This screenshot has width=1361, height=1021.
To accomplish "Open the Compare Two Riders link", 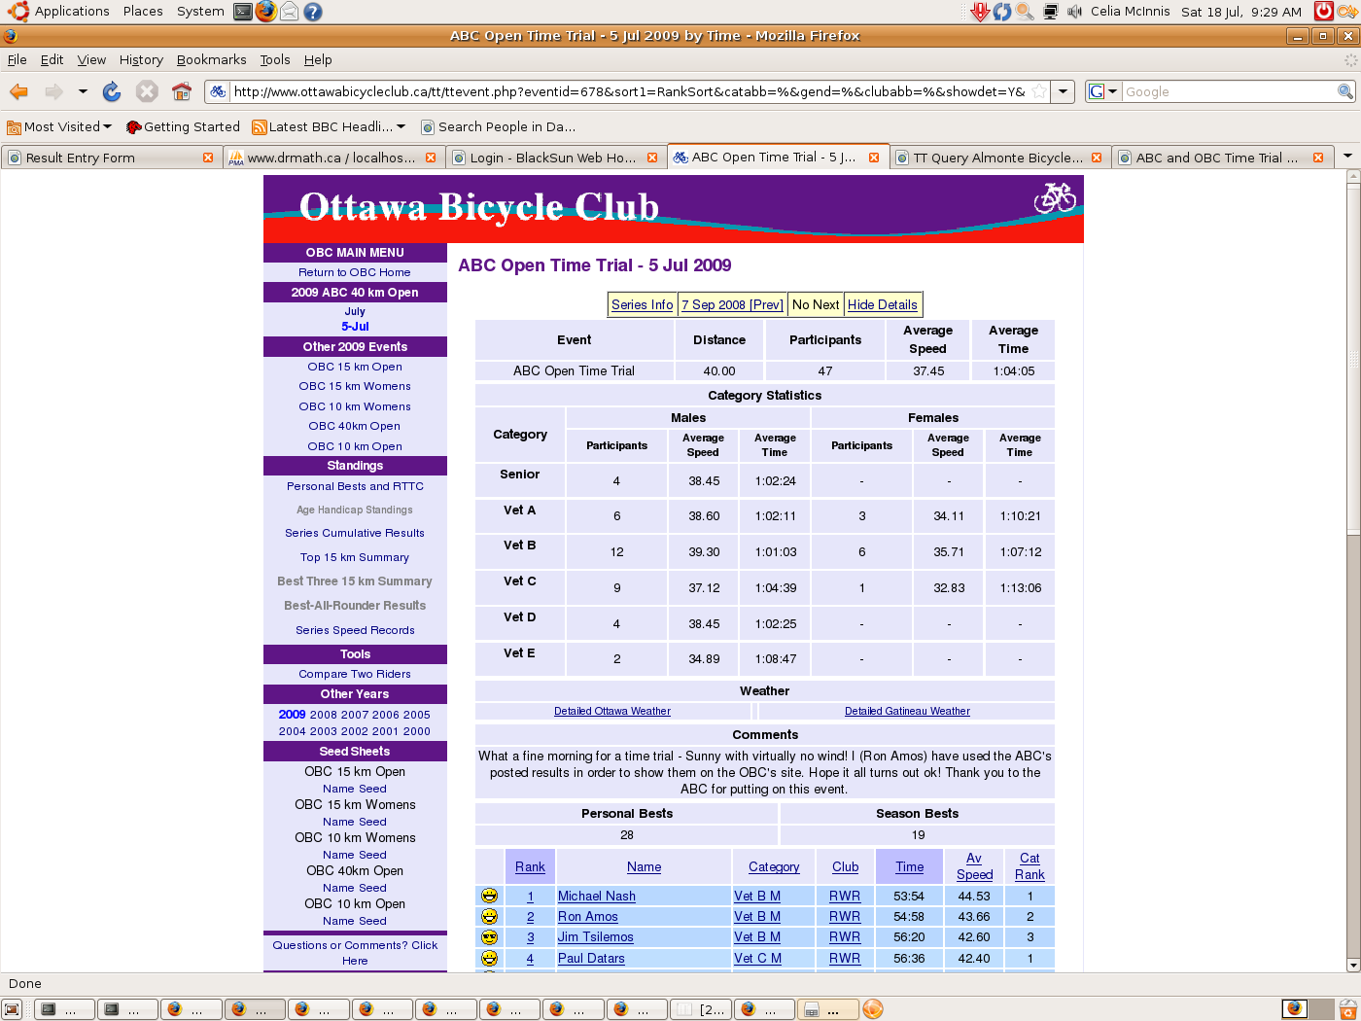I will pyautogui.click(x=355, y=674).
